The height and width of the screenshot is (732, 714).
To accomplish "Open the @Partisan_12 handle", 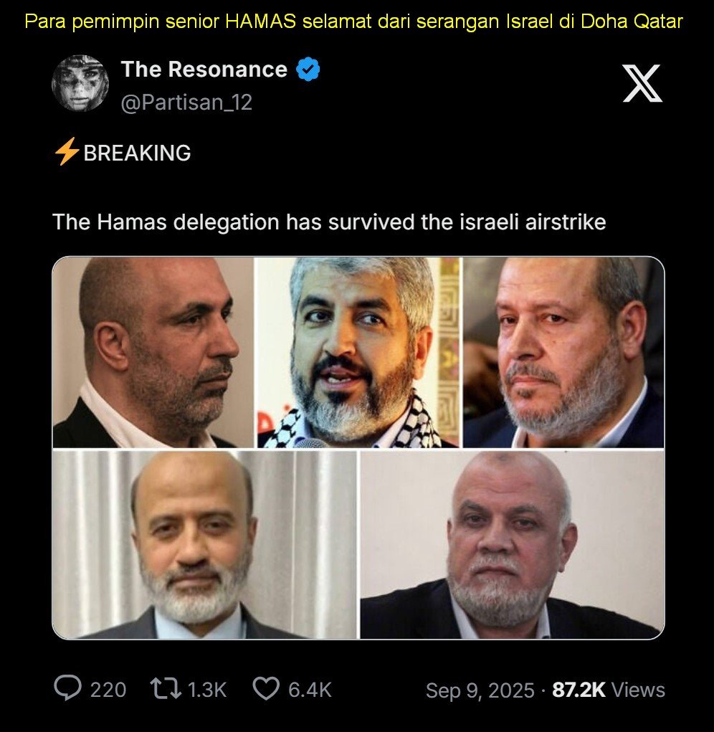I will tap(186, 103).
